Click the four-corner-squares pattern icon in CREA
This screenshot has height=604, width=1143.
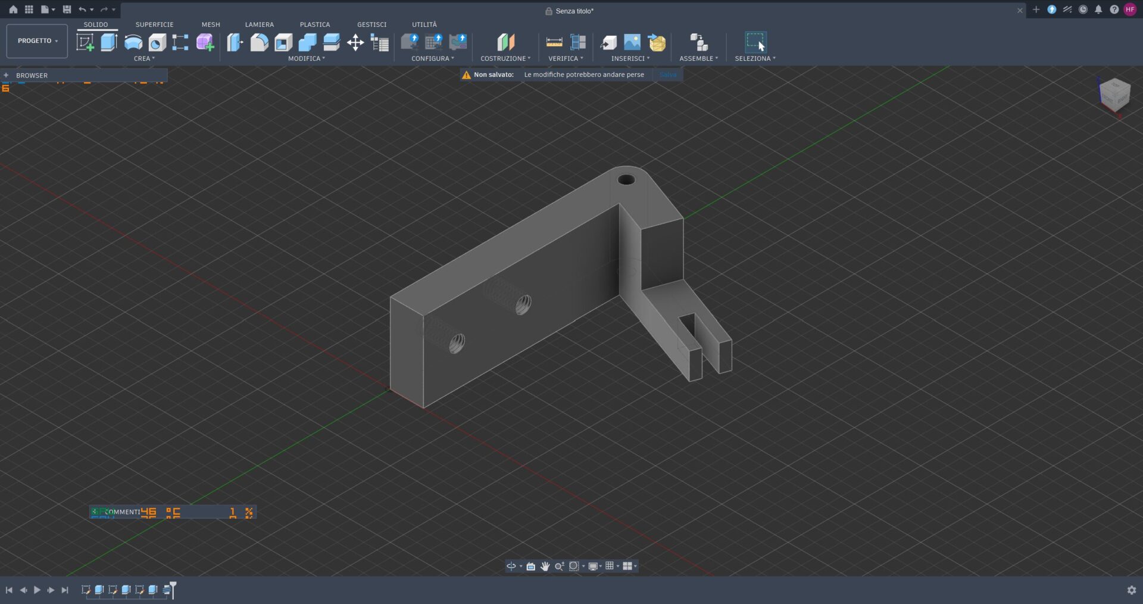point(180,42)
